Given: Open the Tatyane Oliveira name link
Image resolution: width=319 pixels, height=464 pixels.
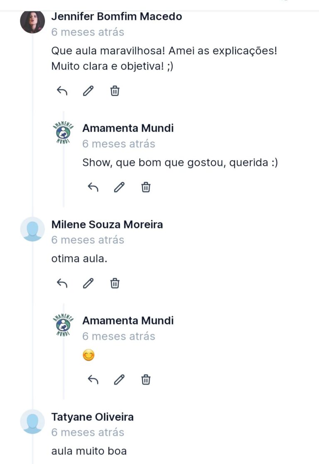Looking at the screenshot, I should point(92,417).
